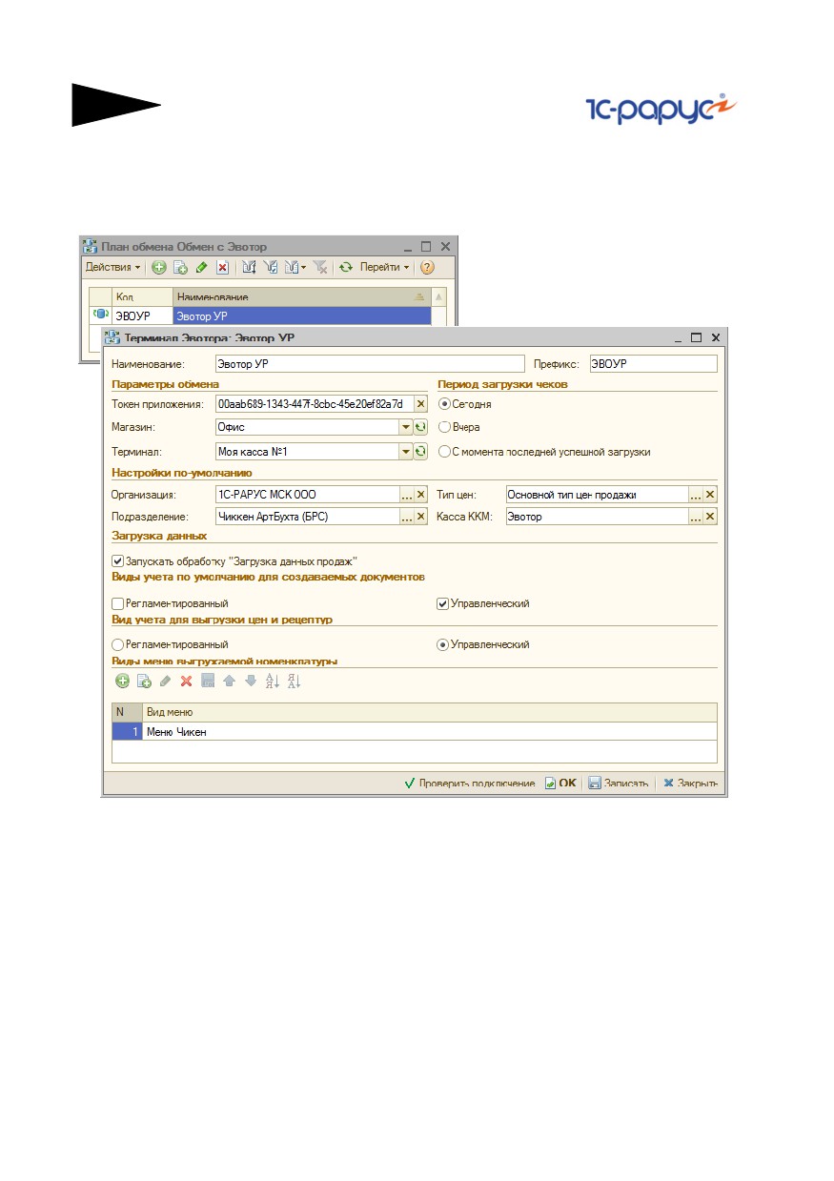Click Проверить подключение button
The width and height of the screenshot is (834, 1181).
pyautogui.click(x=470, y=783)
